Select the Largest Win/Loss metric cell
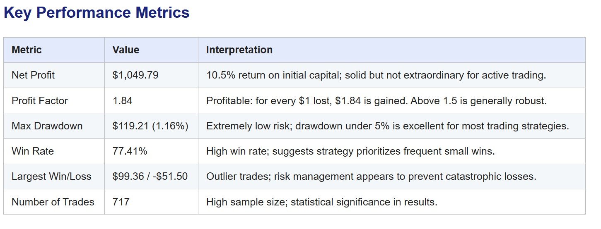The width and height of the screenshot is (601, 229). coord(52,177)
